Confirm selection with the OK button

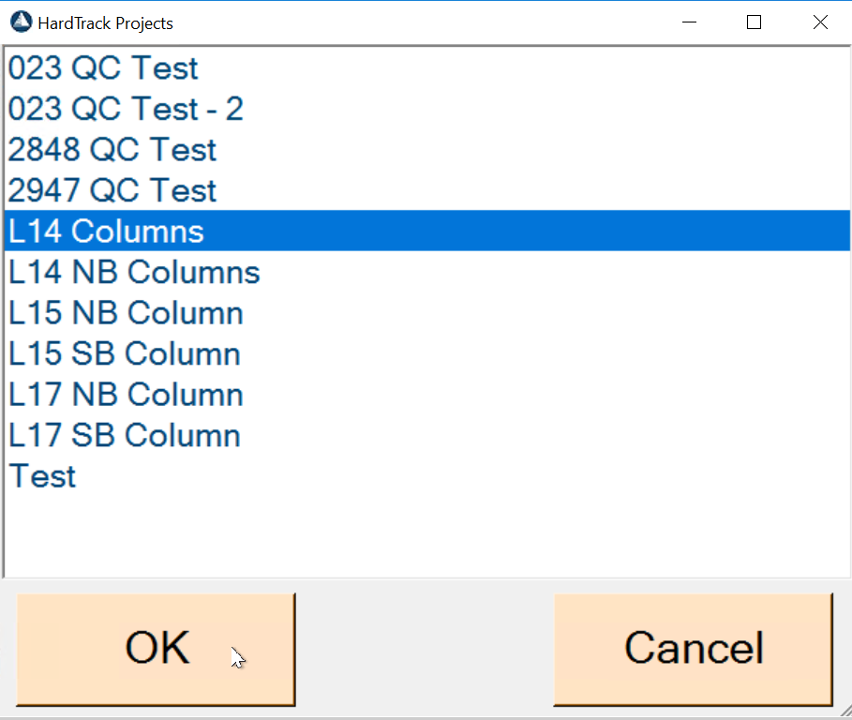click(x=156, y=649)
